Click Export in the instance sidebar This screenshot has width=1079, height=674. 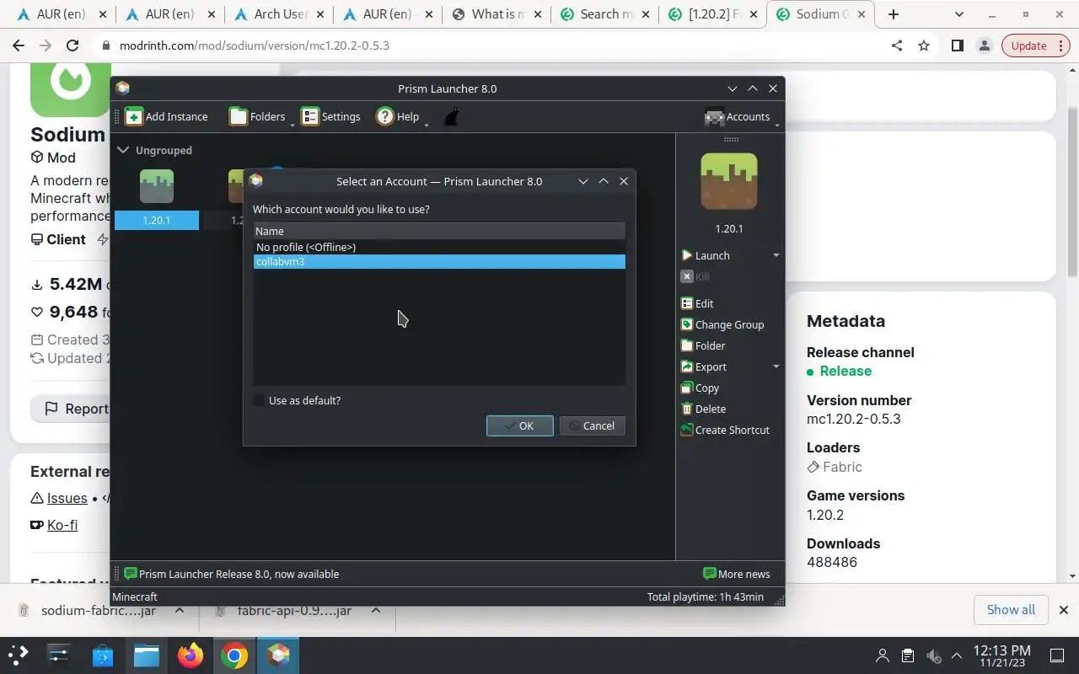click(704, 366)
